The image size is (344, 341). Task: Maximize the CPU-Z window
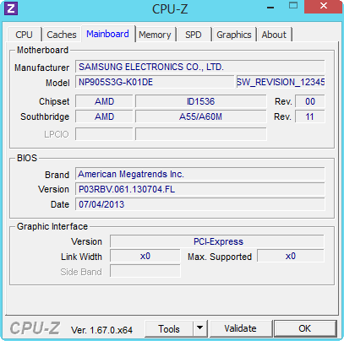pos(293,6)
